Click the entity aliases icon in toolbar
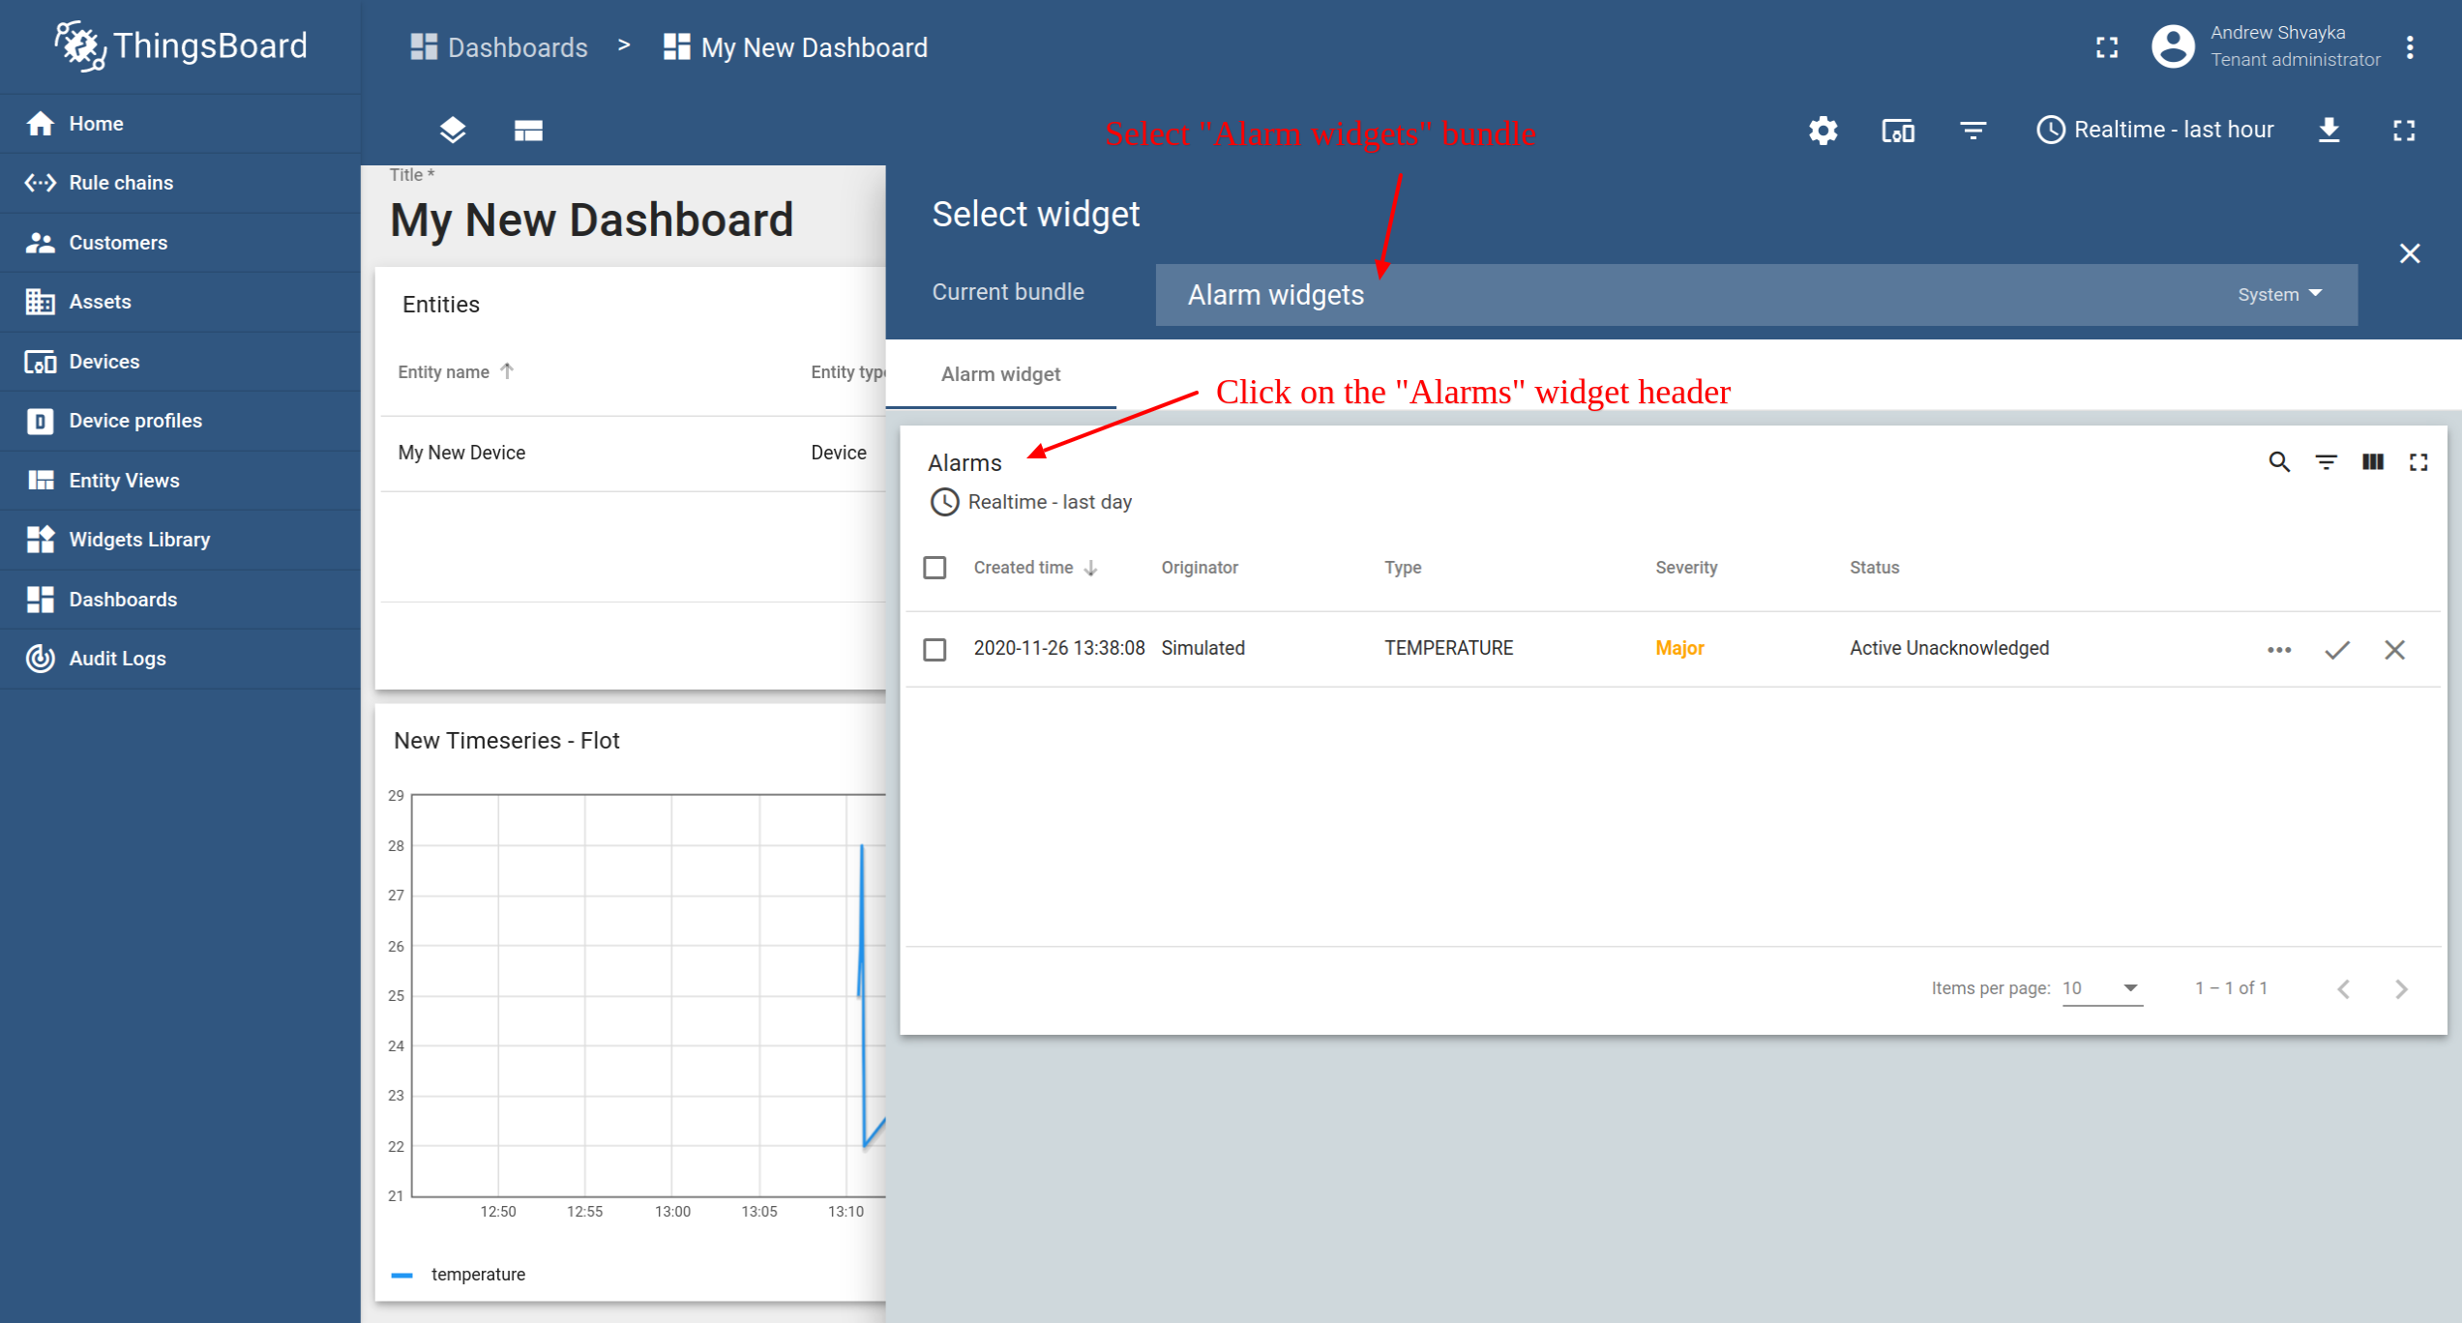The height and width of the screenshot is (1323, 2462). coord(1897,131)
